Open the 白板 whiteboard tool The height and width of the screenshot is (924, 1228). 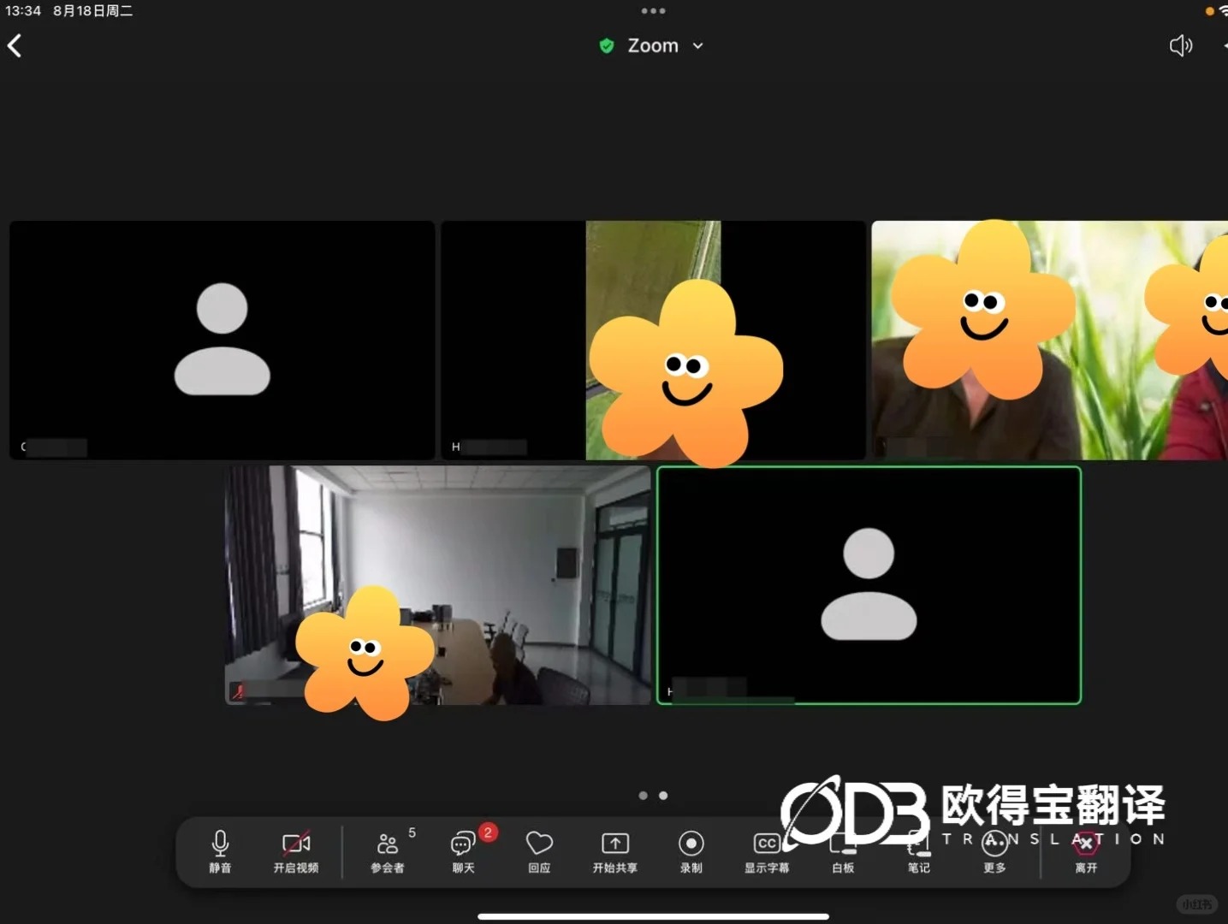843,852
